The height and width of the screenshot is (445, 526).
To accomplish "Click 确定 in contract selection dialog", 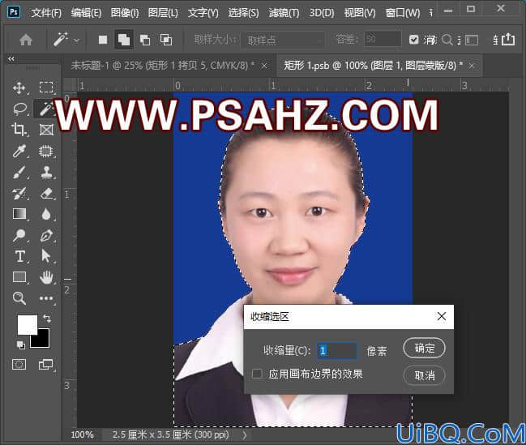I will (425, 348).
